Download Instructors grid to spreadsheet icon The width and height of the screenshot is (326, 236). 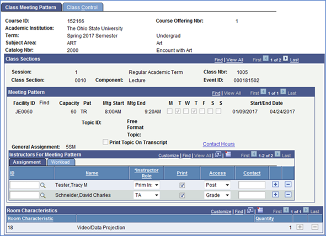point(228,154)
